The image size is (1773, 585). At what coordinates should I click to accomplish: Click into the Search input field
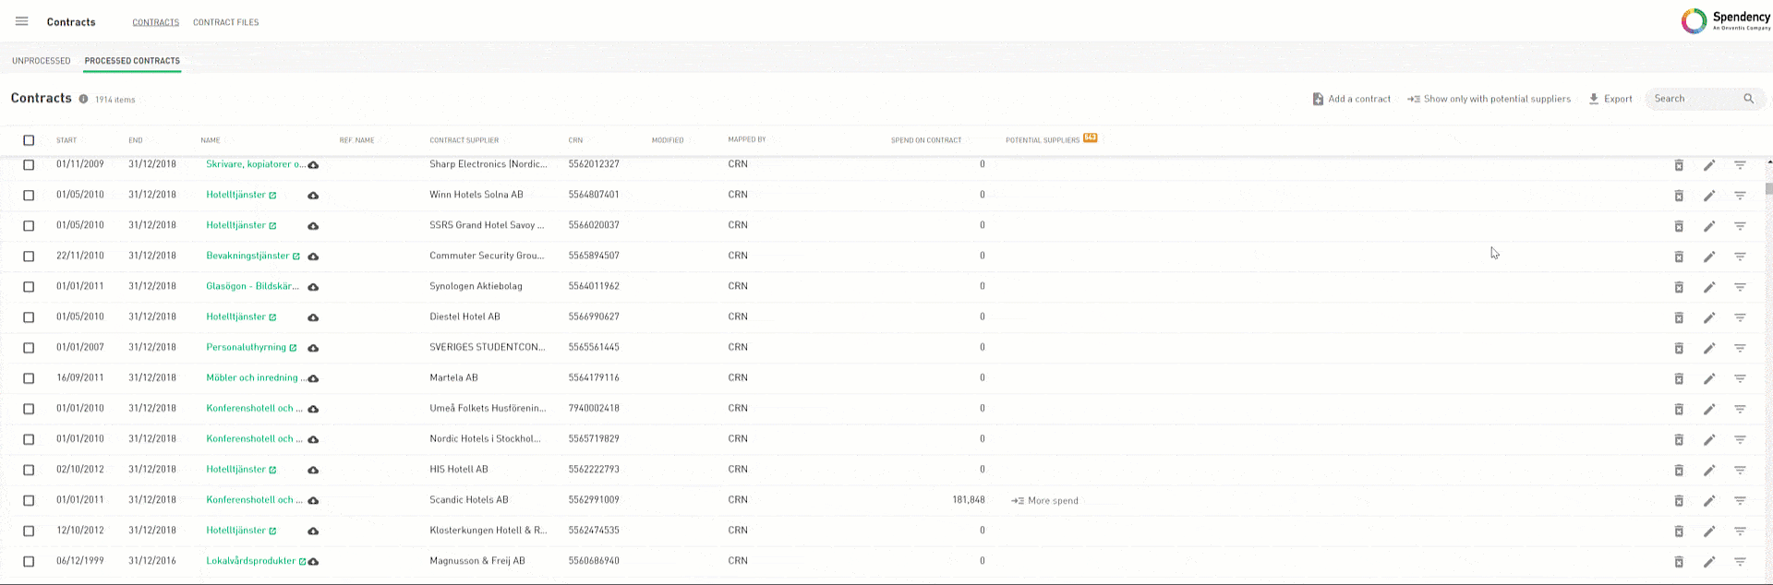[1695, 99]
